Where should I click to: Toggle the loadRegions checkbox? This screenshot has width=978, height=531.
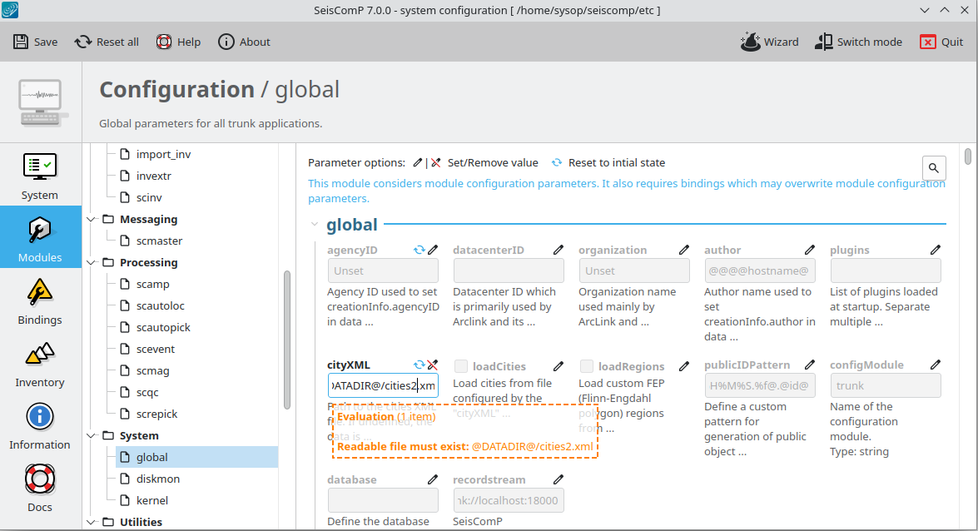tap(587, 366)
